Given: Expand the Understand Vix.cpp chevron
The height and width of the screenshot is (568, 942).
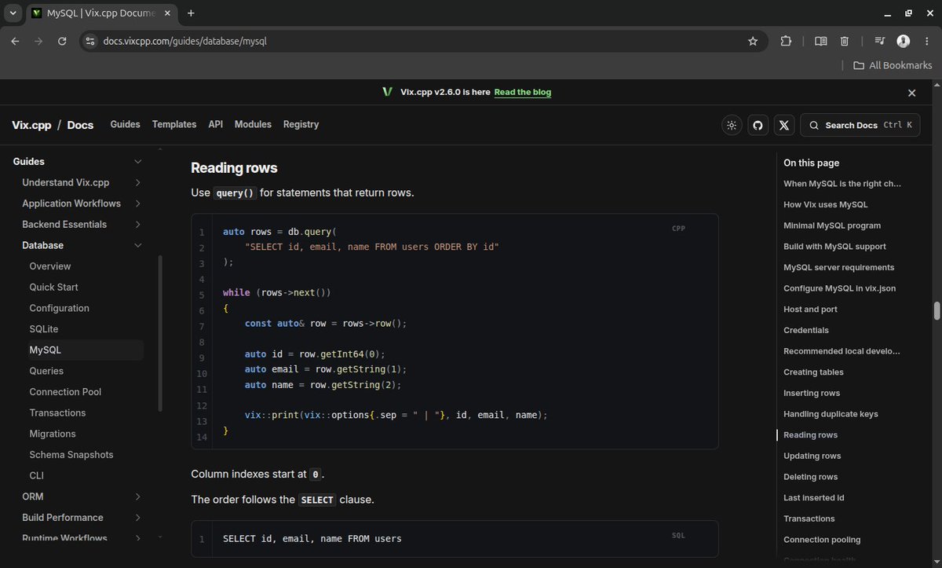Looking at the screenshot, I should 138,182.
